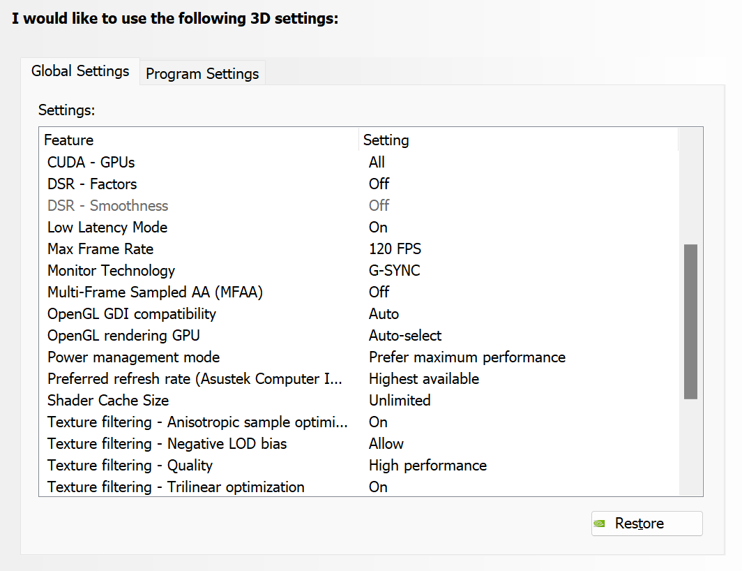Select the Global Settings tab
742x571 pixels.
pyautogui.click(x=80, y=71)
